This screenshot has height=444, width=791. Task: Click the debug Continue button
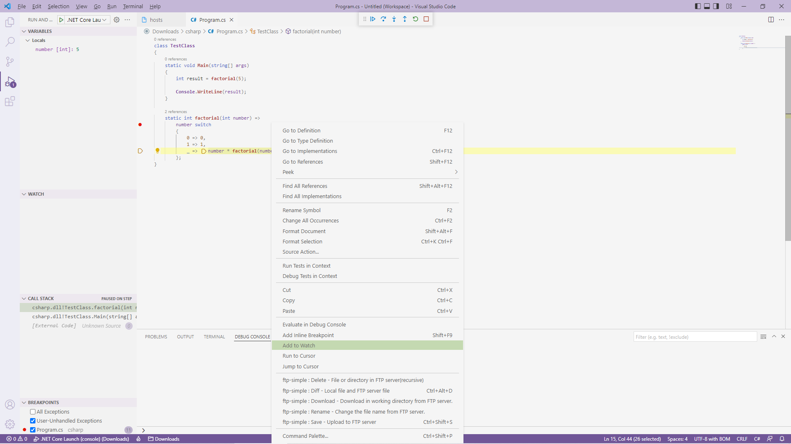tap(372, 19)
